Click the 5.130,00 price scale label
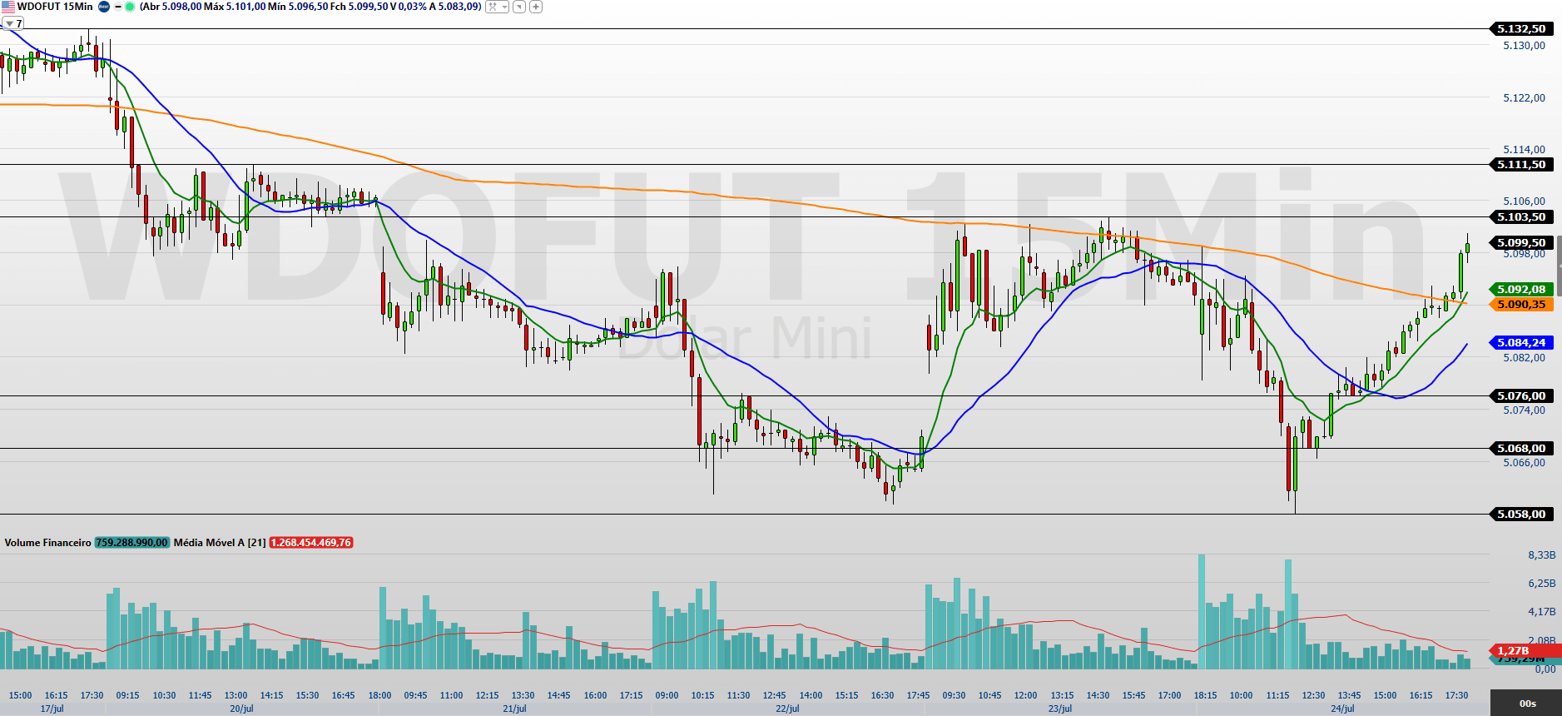The height and width of the screenshot is (716, 1562). [x=1524, y=46]
